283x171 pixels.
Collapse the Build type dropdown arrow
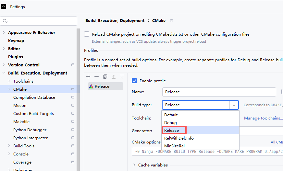coord(234,105)
